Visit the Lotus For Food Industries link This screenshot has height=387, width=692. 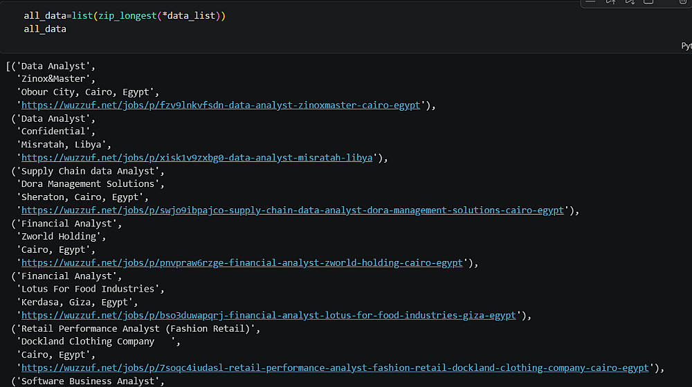(x=268, y=316)
